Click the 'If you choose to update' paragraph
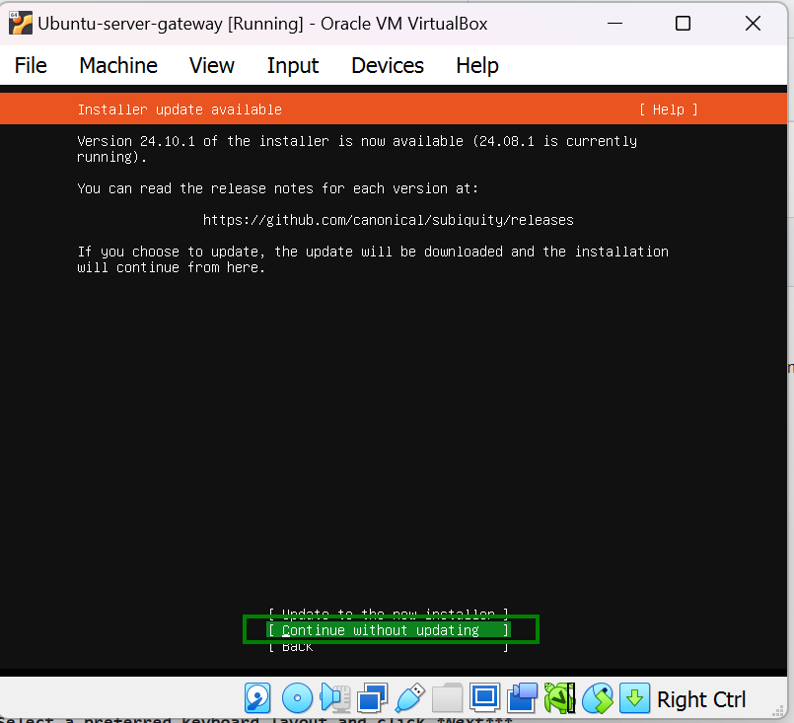The height and width of the screenshot is (723, 794). click(373, 259)
